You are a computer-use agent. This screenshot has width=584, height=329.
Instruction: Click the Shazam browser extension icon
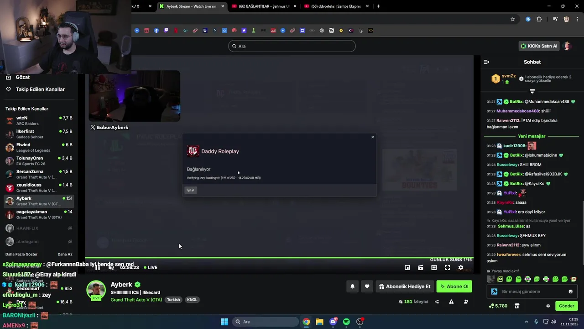pyautogui.click(x=528, y=19)
